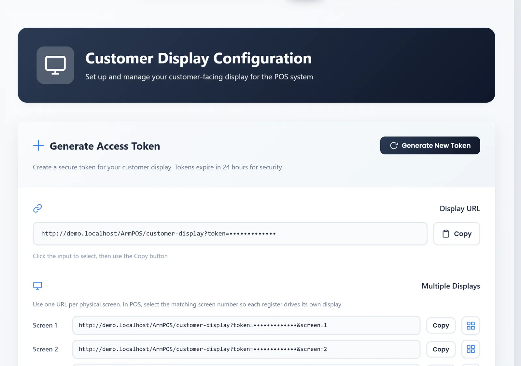Click the 'Set up and manage' subtitle
Image resolution: width=521 pixels, height=366 pixels.
point(199,77)
